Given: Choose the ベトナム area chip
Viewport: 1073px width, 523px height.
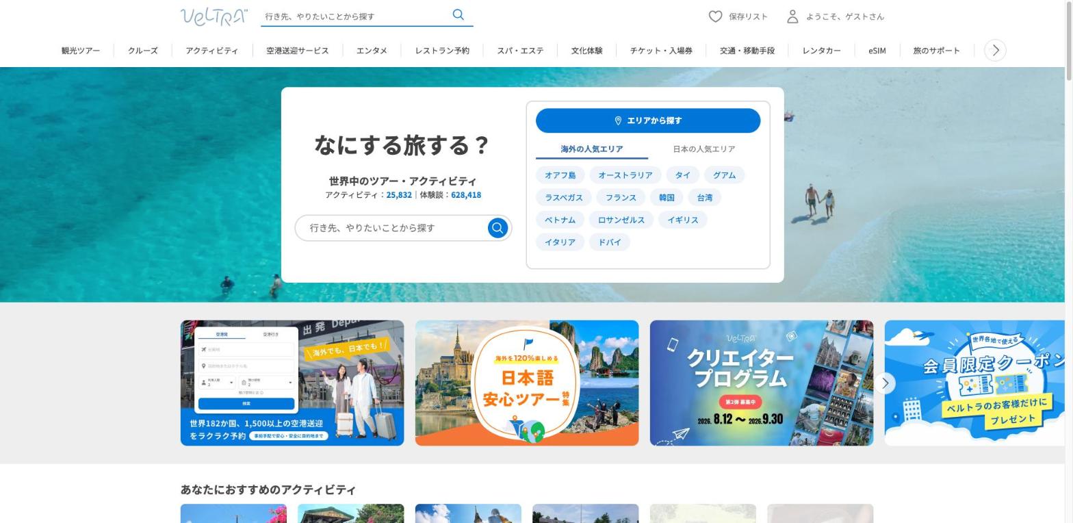Looking at the screenshot, I should pos(560,220).
